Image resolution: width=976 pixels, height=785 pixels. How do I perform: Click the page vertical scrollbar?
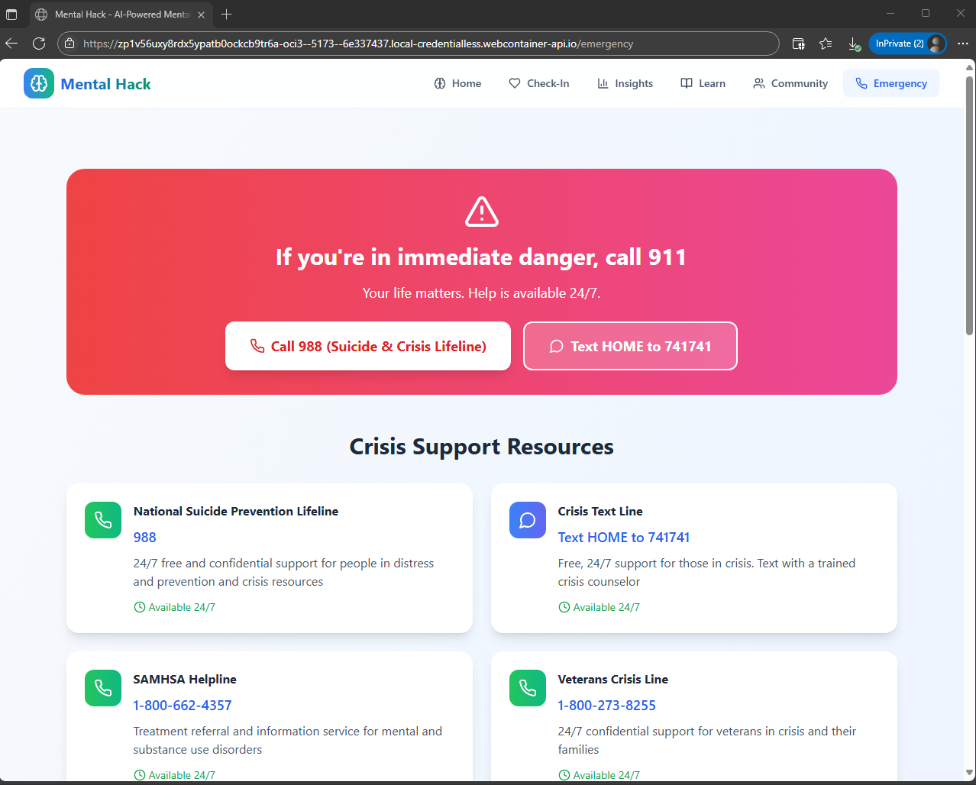pos(970,206)
